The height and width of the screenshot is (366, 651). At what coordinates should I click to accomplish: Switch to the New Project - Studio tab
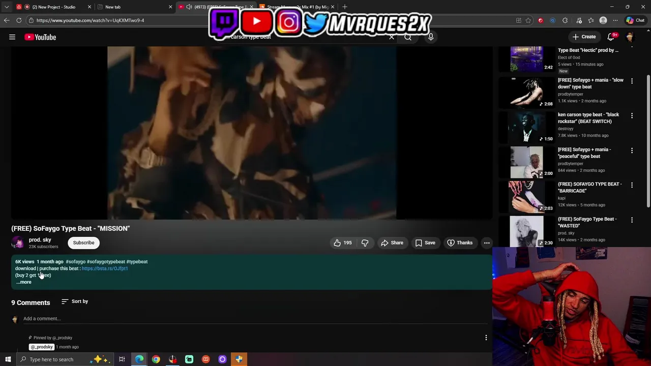[53, 7]
